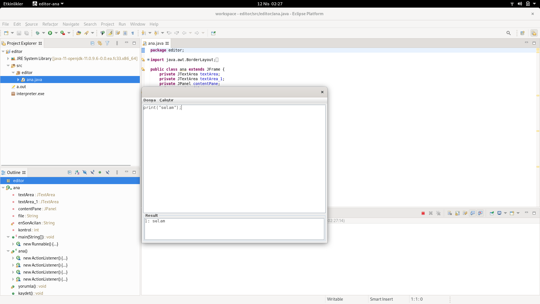Viewport: 540px width, 304px height.
Task: Click the filter funnel in Project Explorer
Action: [x=107, y=43]
